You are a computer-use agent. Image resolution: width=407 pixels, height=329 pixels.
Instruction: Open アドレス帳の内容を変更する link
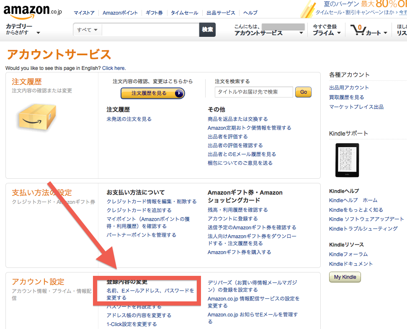pyautogui.click(x=139, y=315)
